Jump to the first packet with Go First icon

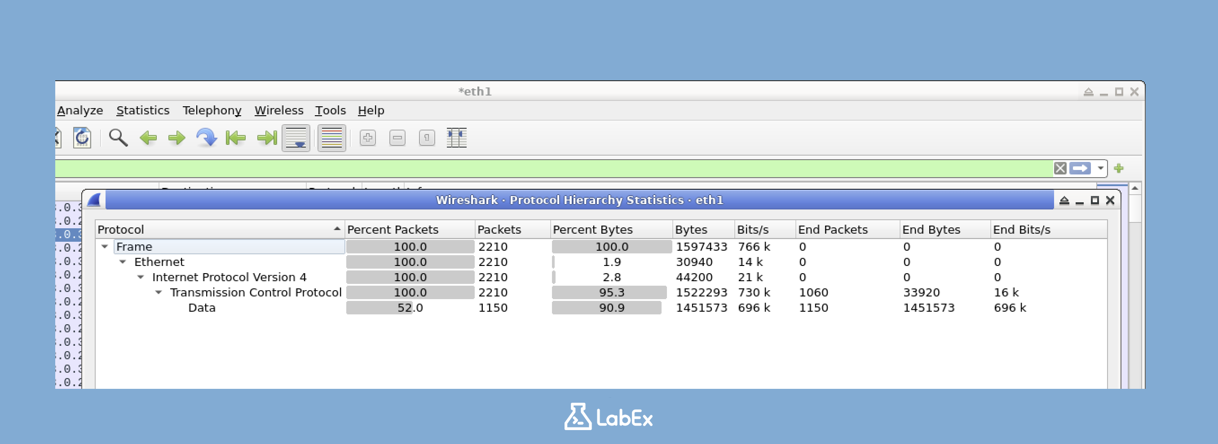click(236, 137)
